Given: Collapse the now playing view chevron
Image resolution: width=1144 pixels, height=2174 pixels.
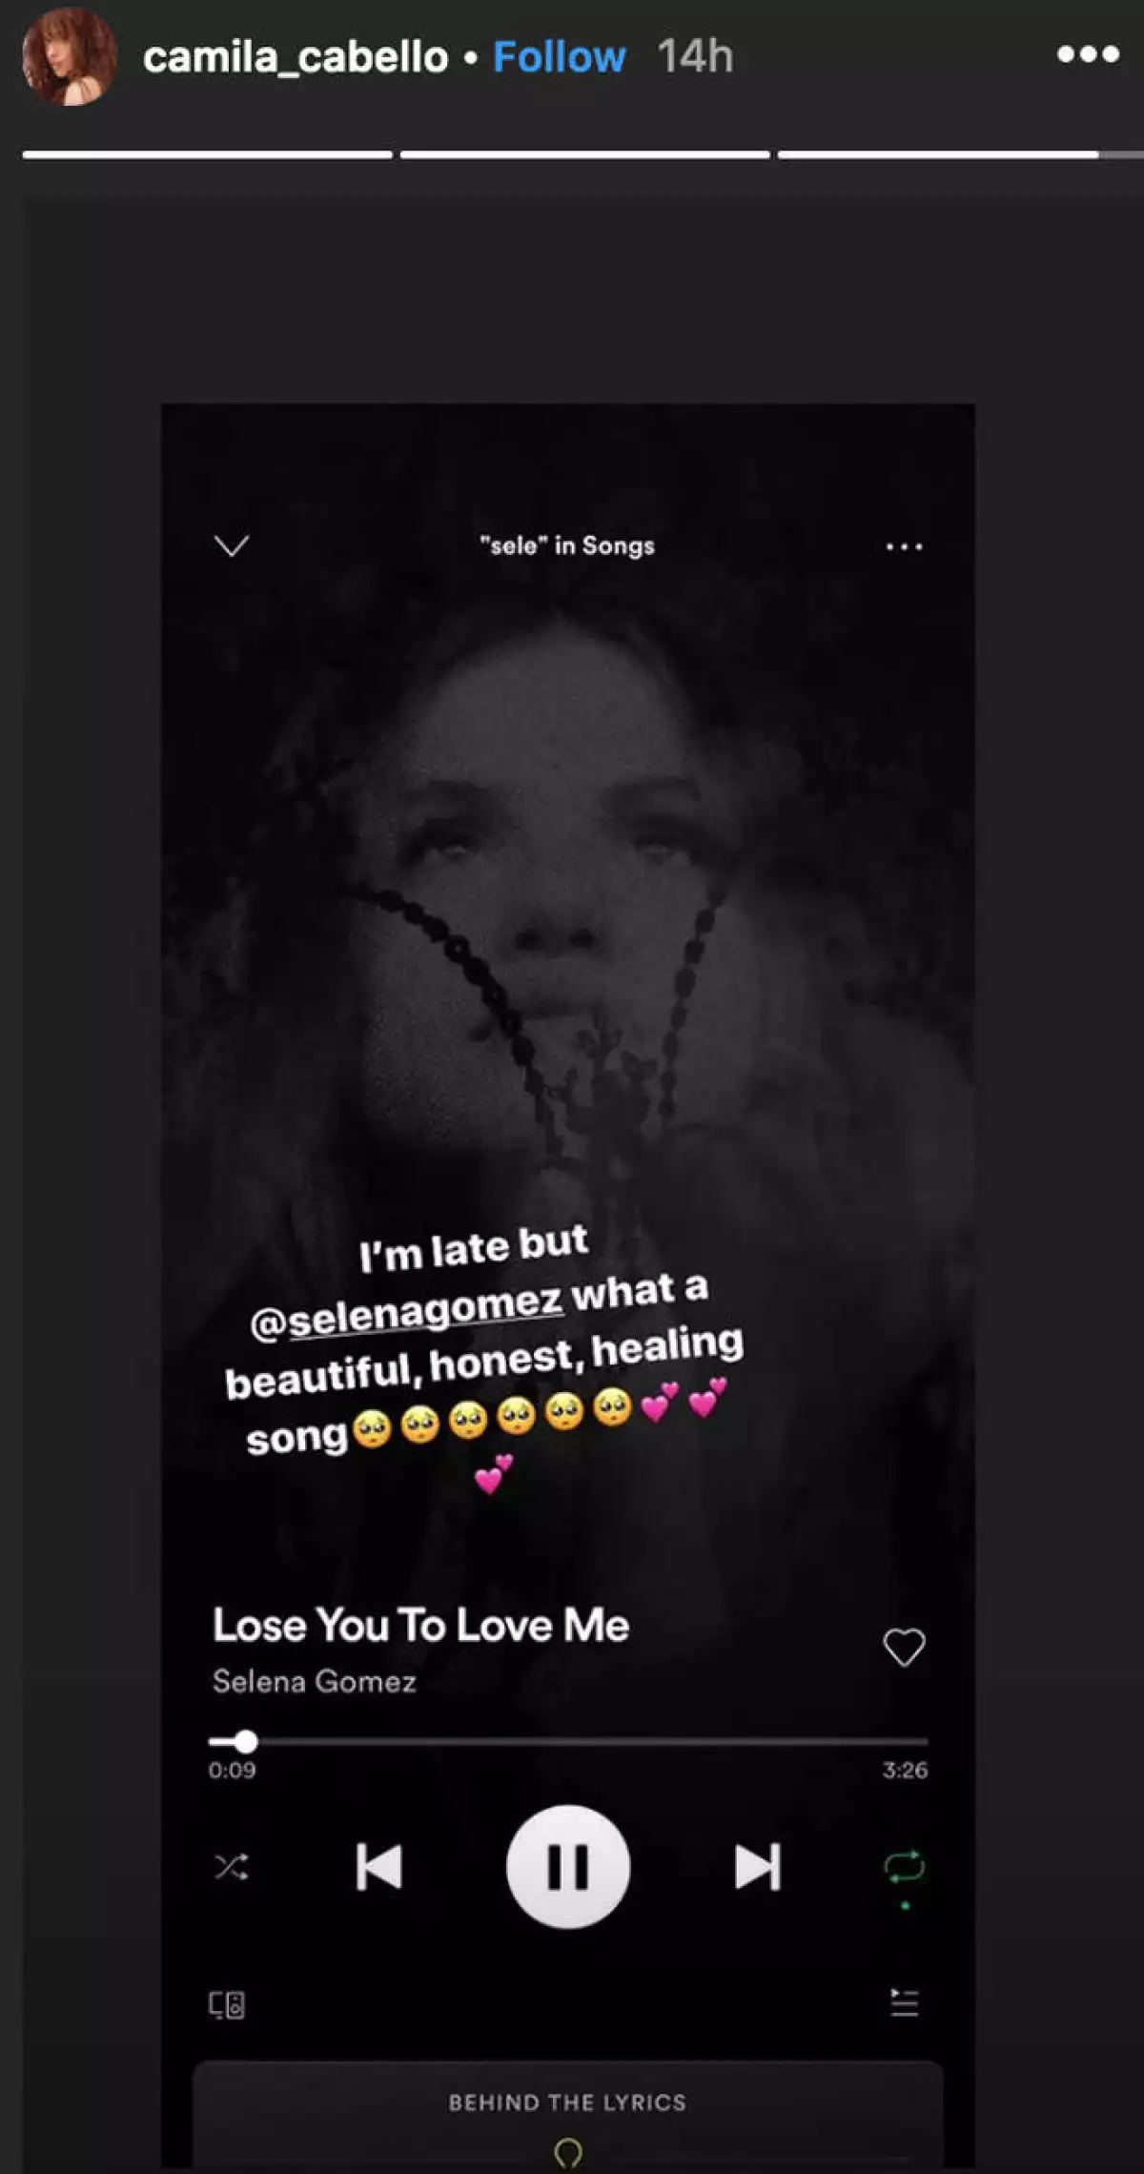Looking at the screenshot, I should point(232,545).
